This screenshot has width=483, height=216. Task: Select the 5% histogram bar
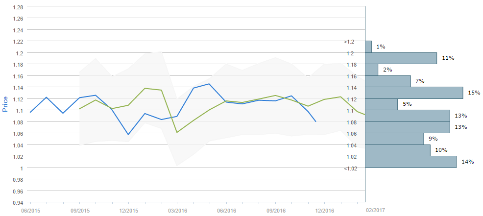381,104
